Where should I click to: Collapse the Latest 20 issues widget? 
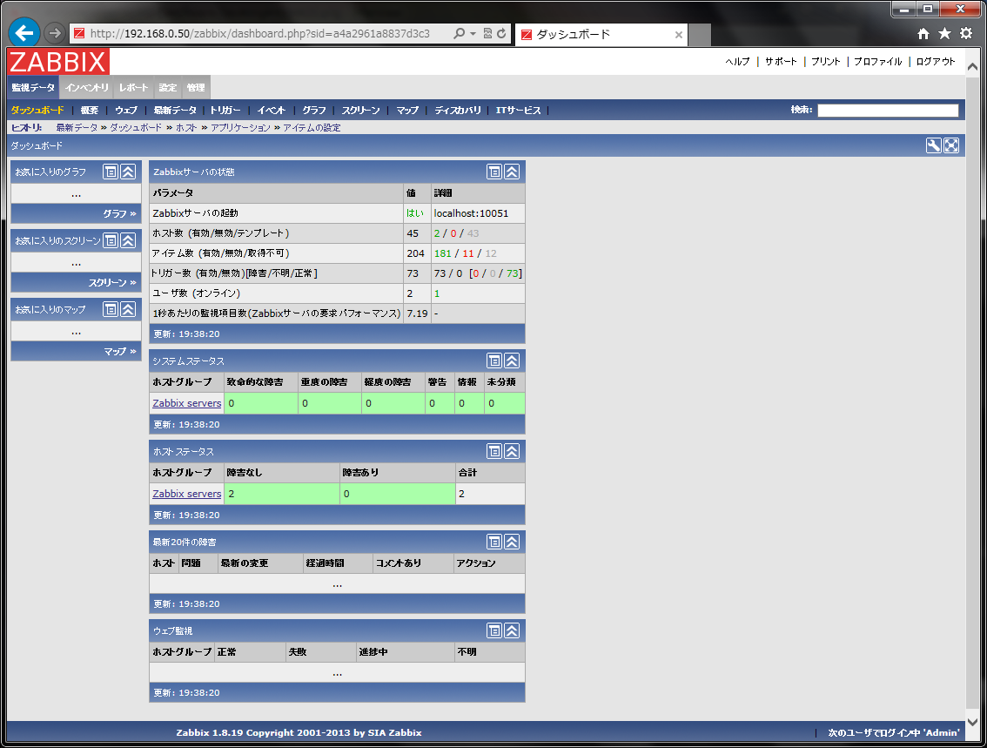(x=512, y=542)
